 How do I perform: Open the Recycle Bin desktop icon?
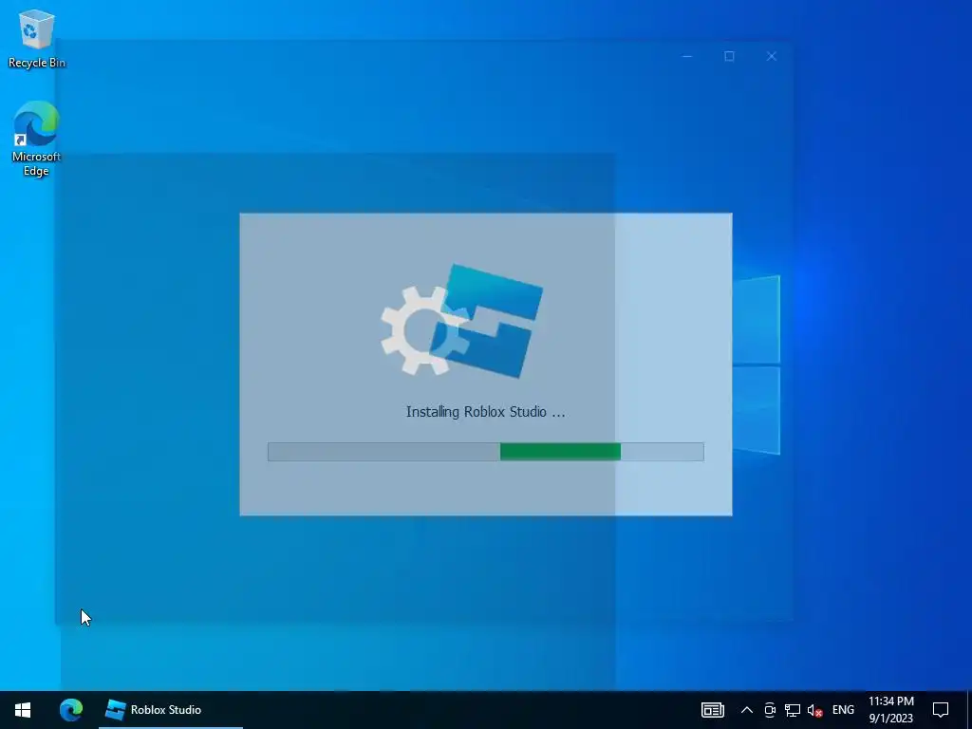click(37, 38)
